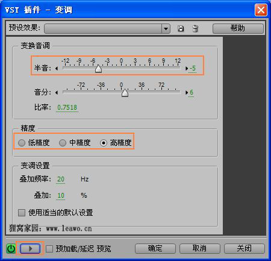Open 帮助 help button

click(238, 28)
